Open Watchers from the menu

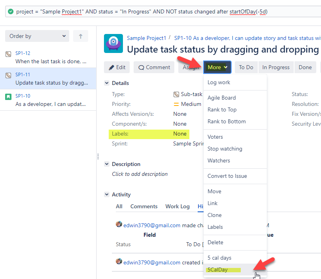click(235, 160)
